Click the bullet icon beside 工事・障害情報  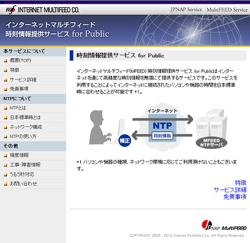coord(6,165)
